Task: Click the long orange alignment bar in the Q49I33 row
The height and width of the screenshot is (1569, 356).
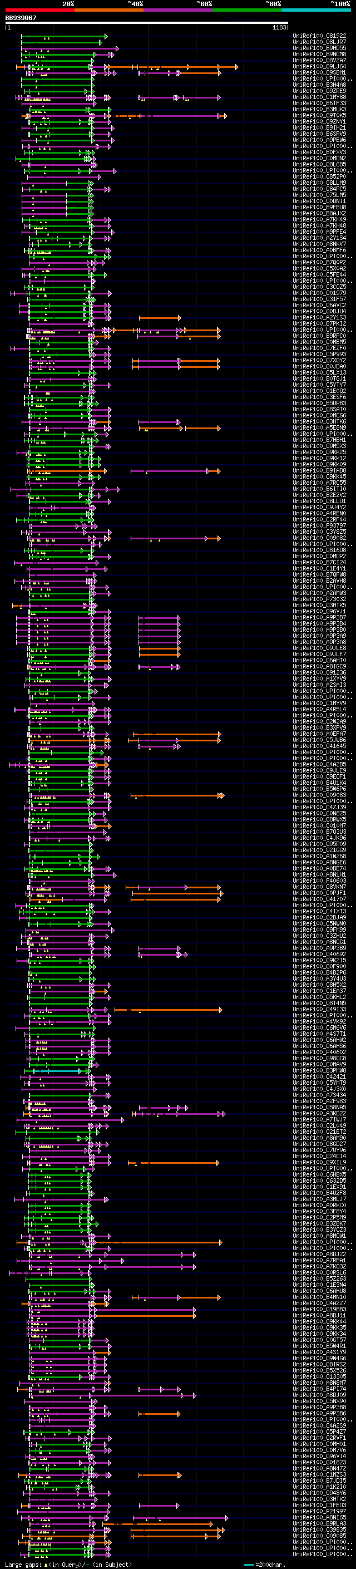Action: [168, 1010]
